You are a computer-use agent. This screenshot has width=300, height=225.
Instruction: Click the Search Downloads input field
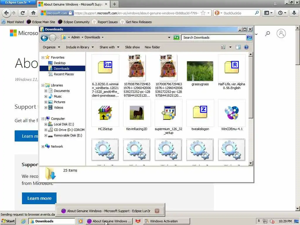click(214, 37)
